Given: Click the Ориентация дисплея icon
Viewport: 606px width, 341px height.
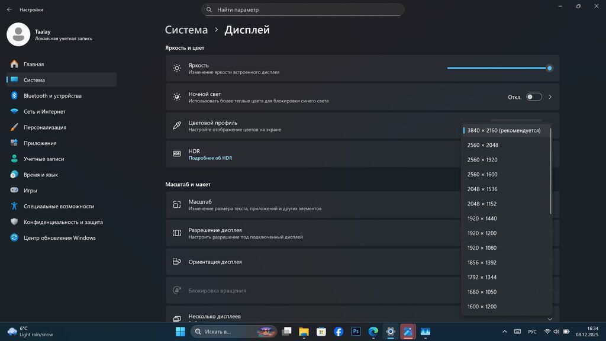Looking at the screenshot, I should tap(176, 262).
